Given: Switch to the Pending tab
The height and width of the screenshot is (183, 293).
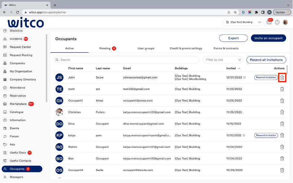Looking at the screenshot, I should click(108, 48).
